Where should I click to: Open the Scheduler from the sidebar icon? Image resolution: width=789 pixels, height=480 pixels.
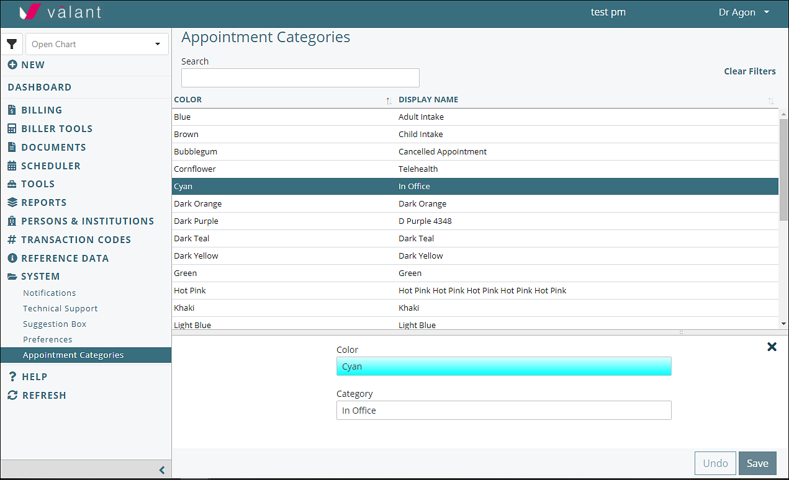tap(12, 166)
